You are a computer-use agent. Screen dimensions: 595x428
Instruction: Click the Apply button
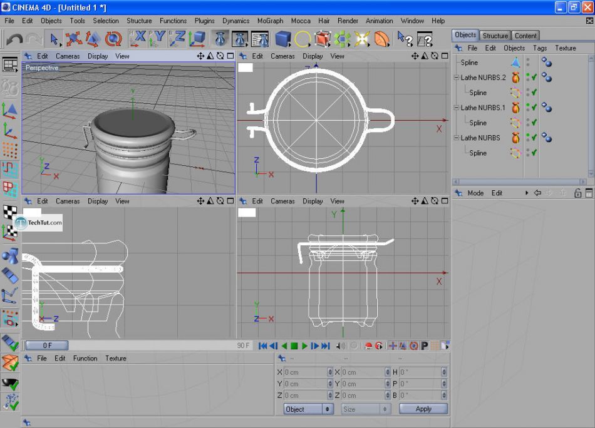(x=423, y=409)
